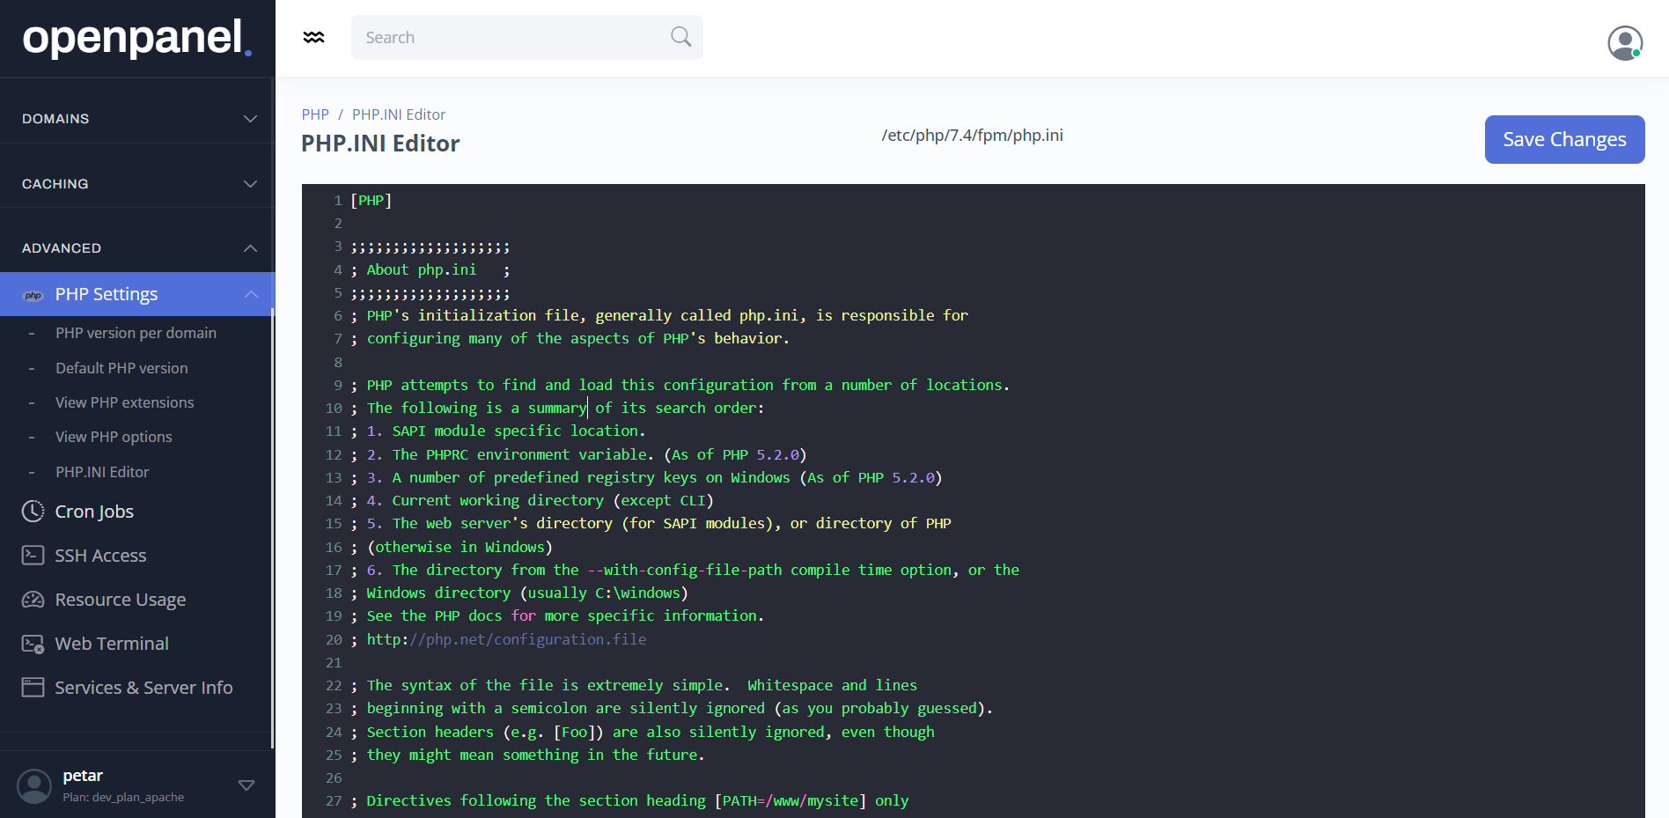The image size is (1669, 818).
Task: Click the search magnifier icon
Action: [x=680, y=37]
